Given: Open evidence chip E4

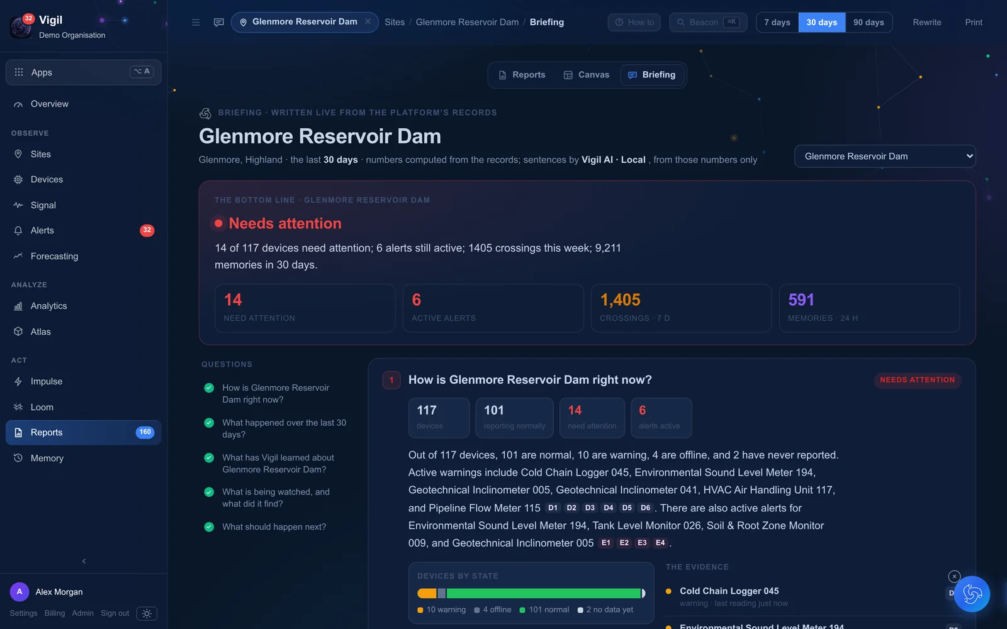Looking at the screenshot, I should coord(660,543).
